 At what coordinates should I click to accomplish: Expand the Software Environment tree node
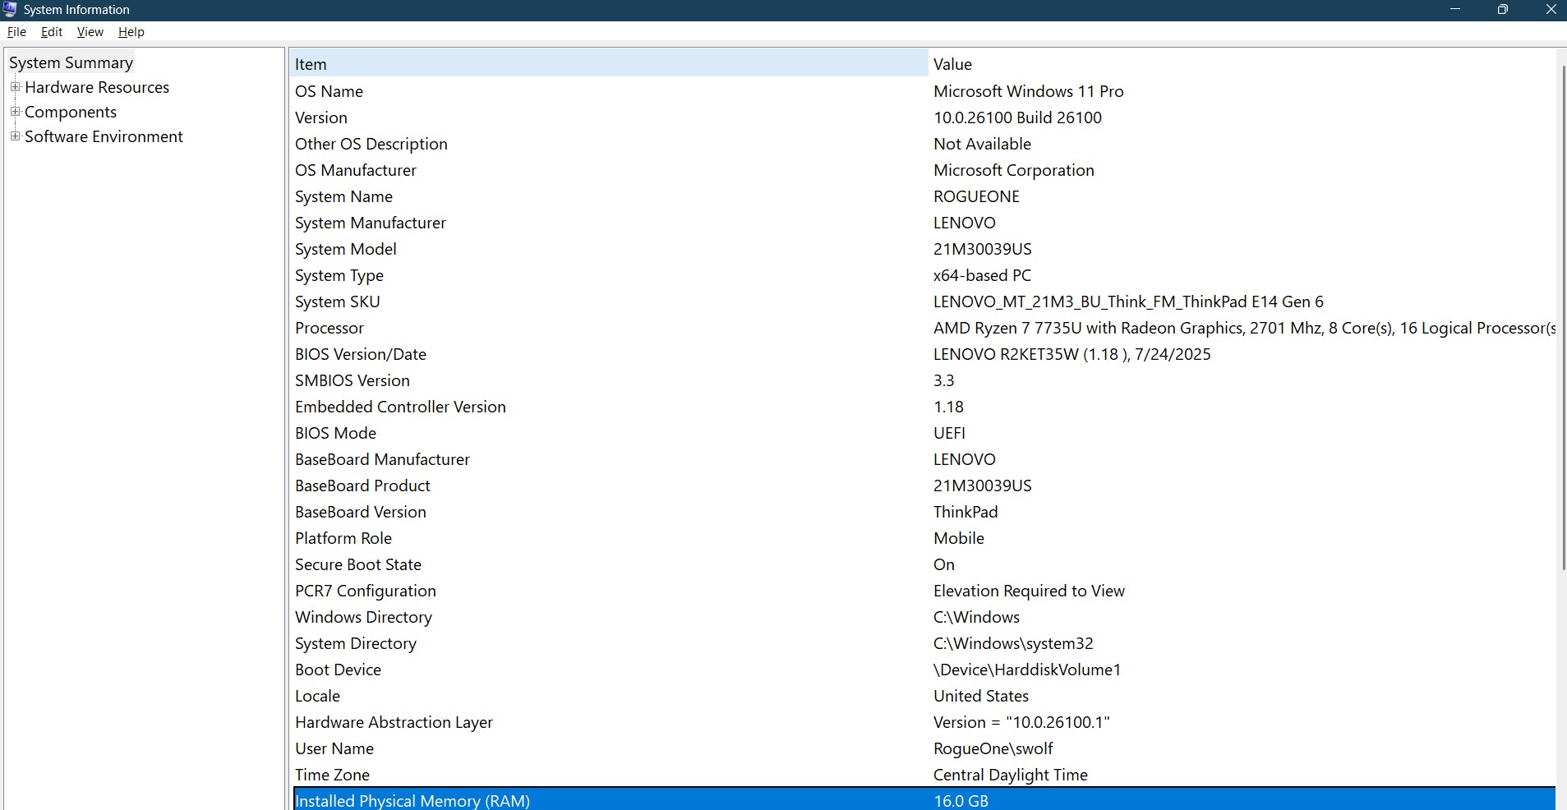pyautogui.click(x=15, y=136)
